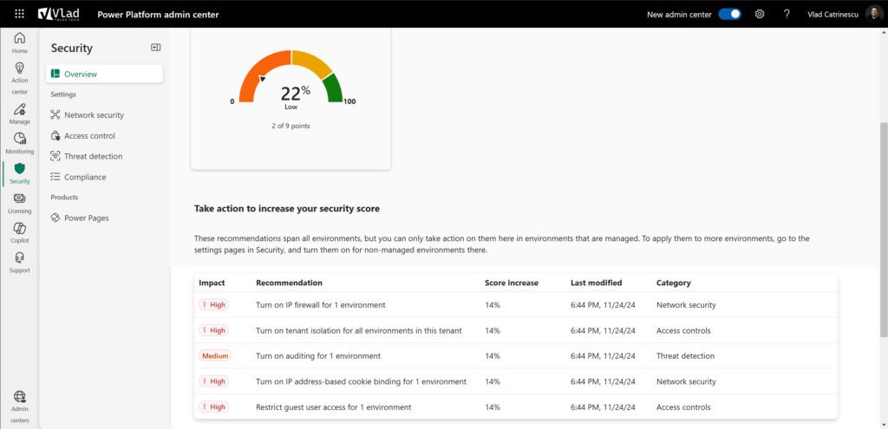Sort by Recommendation column header
The image size is (888, 429).
(x=290, y=283)
